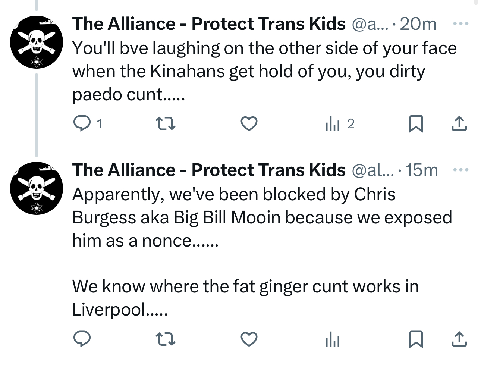Bookmark the first tweet posted 20m ago
This screenshot has height=373, width=481.
(x=416, y=123)
